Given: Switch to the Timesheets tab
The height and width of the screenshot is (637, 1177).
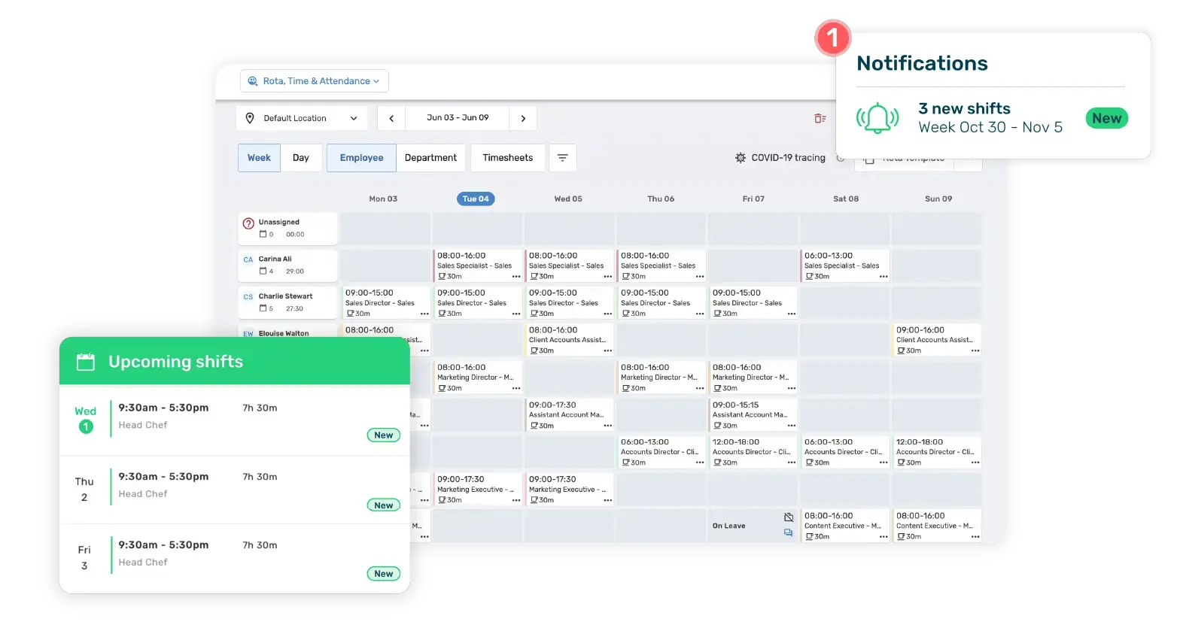Looking at the screenshot, I should [507, 157].
